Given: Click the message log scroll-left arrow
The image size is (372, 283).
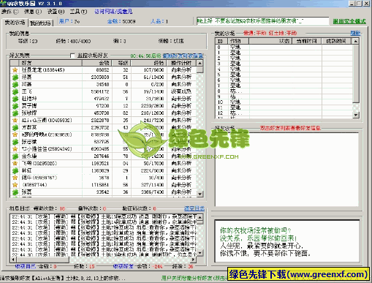Looking at the screenshot, I should point(13,260).
